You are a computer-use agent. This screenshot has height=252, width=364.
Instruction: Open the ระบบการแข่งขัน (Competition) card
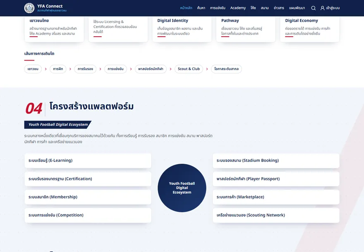point(88,215)
